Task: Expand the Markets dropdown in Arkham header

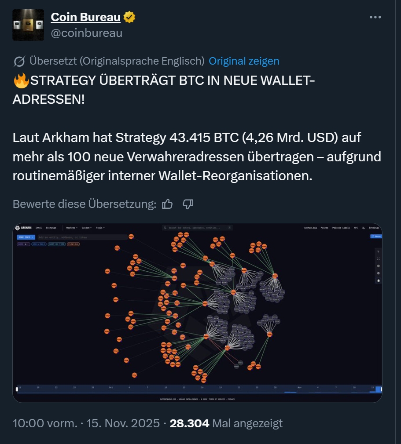Action: [72, 228]
